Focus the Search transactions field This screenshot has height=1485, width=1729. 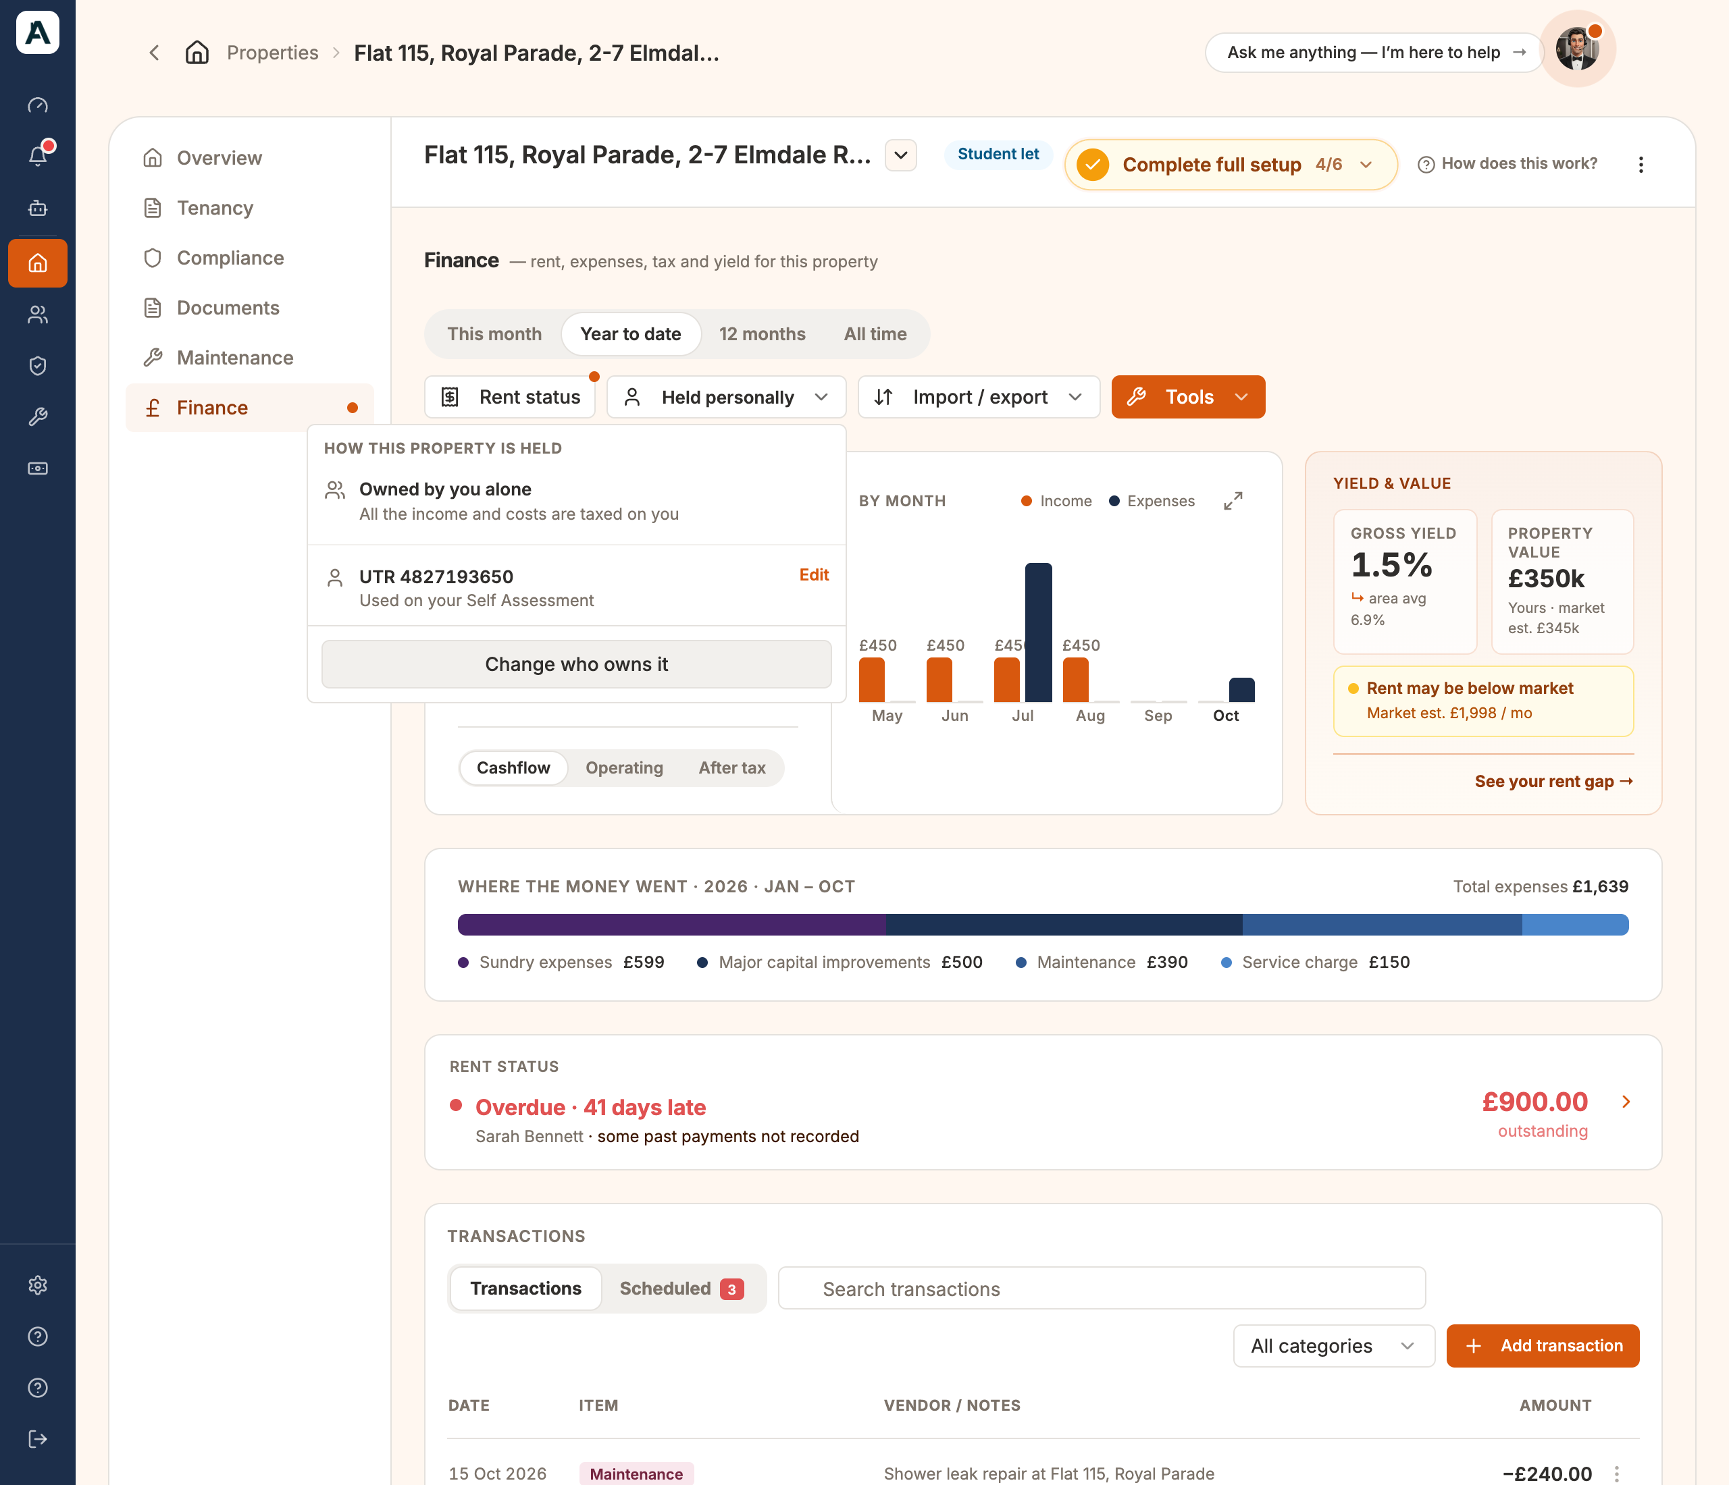[x=1102, y=1288]
